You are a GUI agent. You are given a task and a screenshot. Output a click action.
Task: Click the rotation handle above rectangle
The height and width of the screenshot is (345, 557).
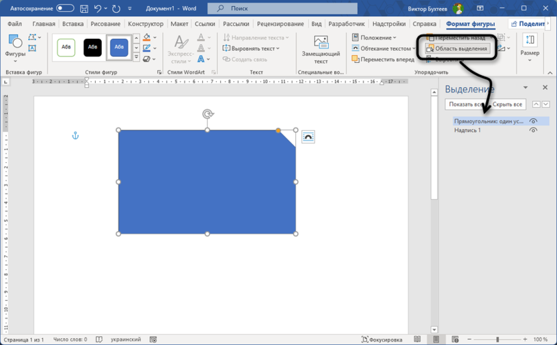point(208,115)
